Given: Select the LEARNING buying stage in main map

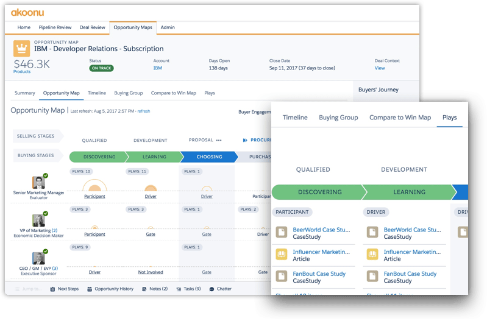Looking at the screenshot, I should click(154, 157).
